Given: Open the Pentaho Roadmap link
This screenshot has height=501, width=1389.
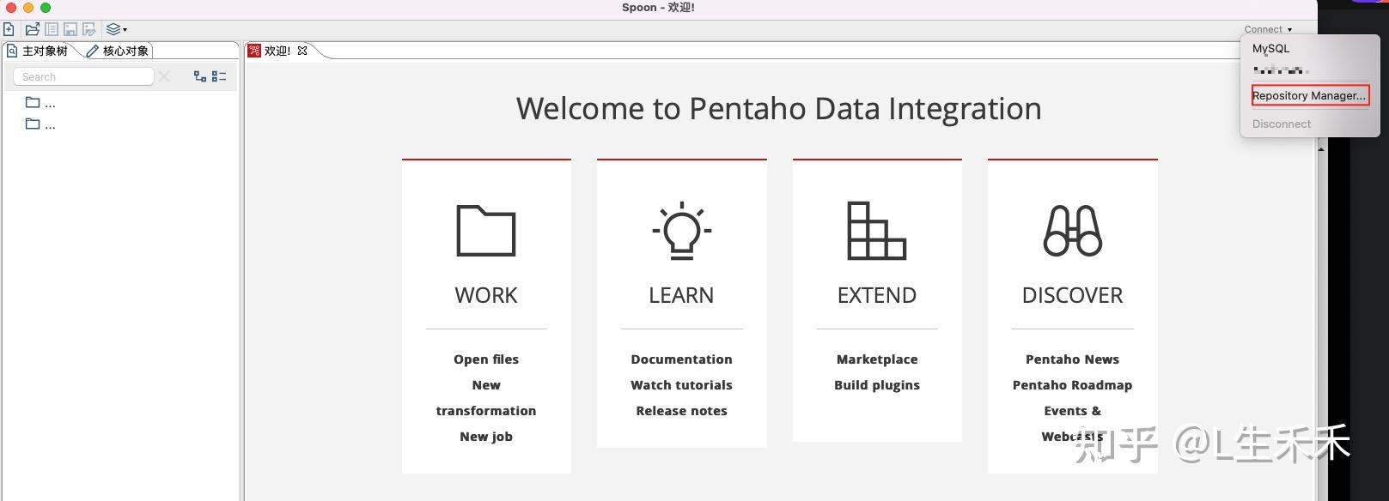Looking at the screenshot, I should pos(1072,385).
